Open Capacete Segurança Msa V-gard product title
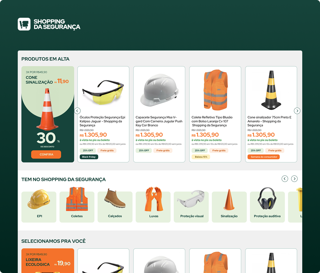 159,121
